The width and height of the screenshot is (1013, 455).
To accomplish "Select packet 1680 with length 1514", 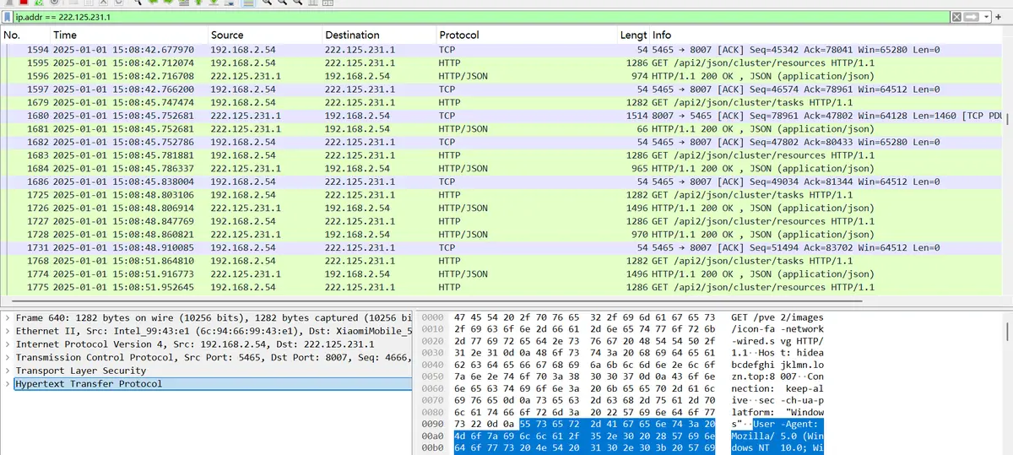I will coord(502,116).
